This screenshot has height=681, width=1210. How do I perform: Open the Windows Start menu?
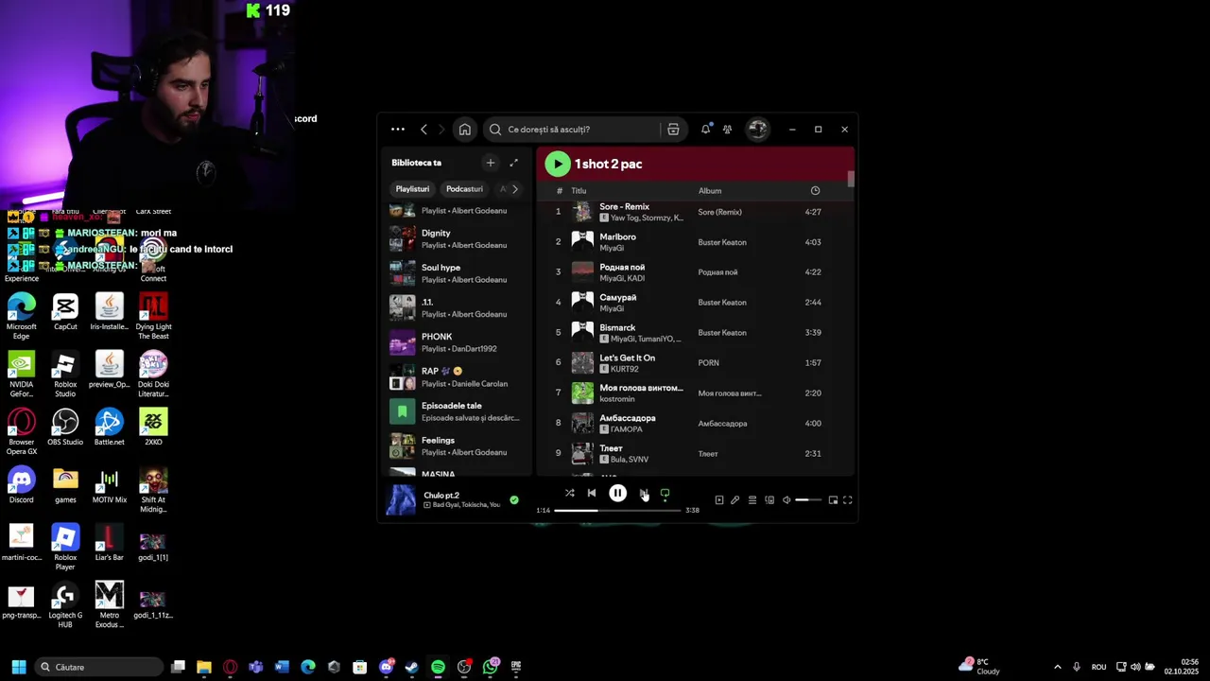[x=18, y=667]
